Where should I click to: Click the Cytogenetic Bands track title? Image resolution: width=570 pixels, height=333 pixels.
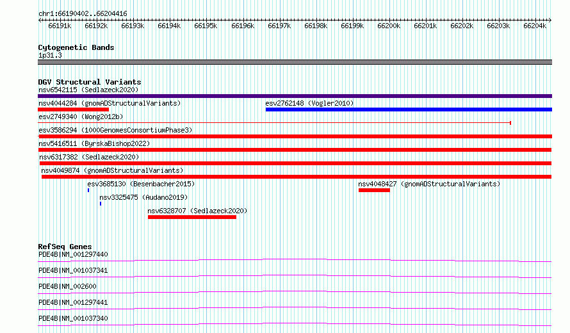76,47
